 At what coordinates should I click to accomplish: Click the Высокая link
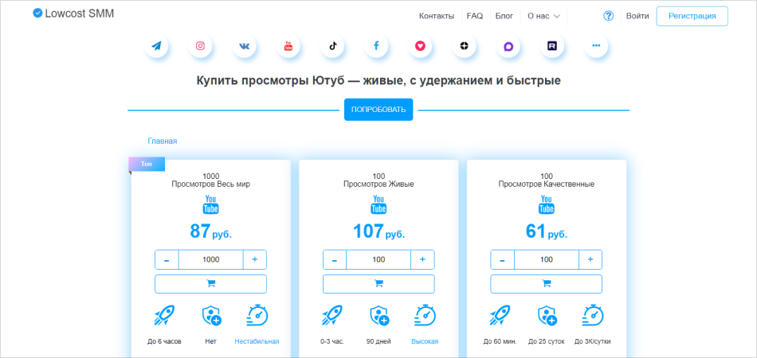(425, 341)
